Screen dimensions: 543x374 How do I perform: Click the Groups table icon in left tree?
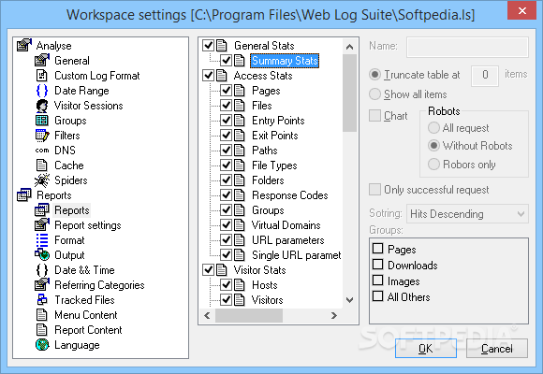point(42,121)
